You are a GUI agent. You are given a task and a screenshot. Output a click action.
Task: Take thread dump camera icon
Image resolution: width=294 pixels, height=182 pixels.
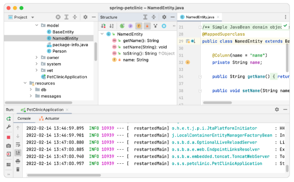click(9, 146)
